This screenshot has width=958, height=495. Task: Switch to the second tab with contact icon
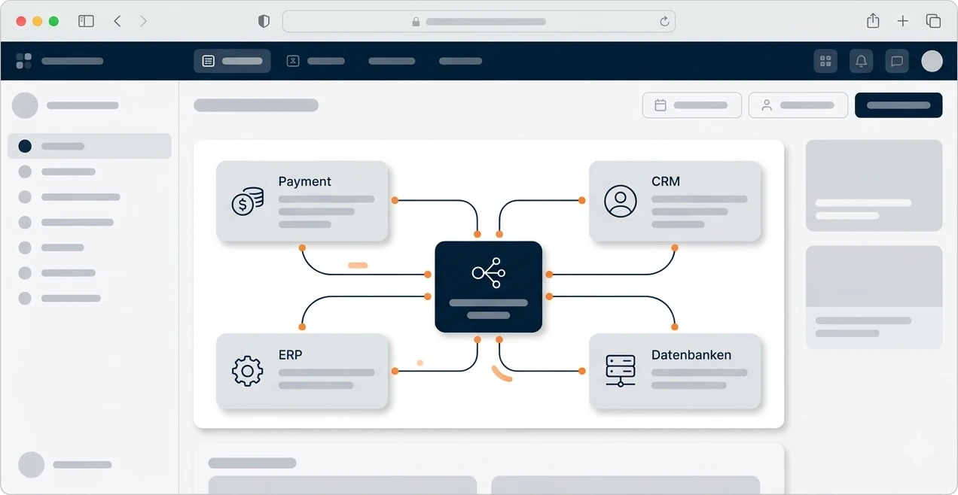coord(316,61)
